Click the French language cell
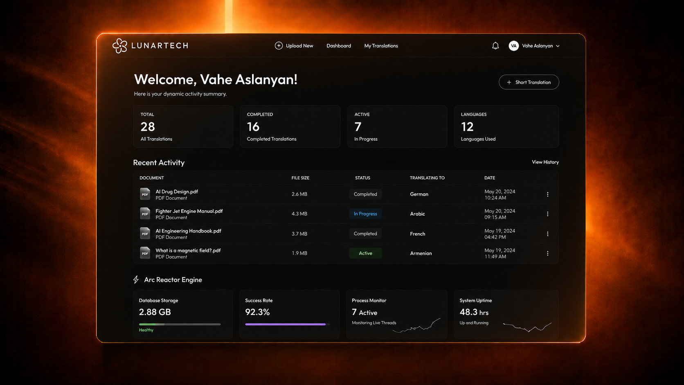684x385 pixels. click(418, 234)
